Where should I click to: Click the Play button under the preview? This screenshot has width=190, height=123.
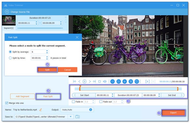(84, 81)
